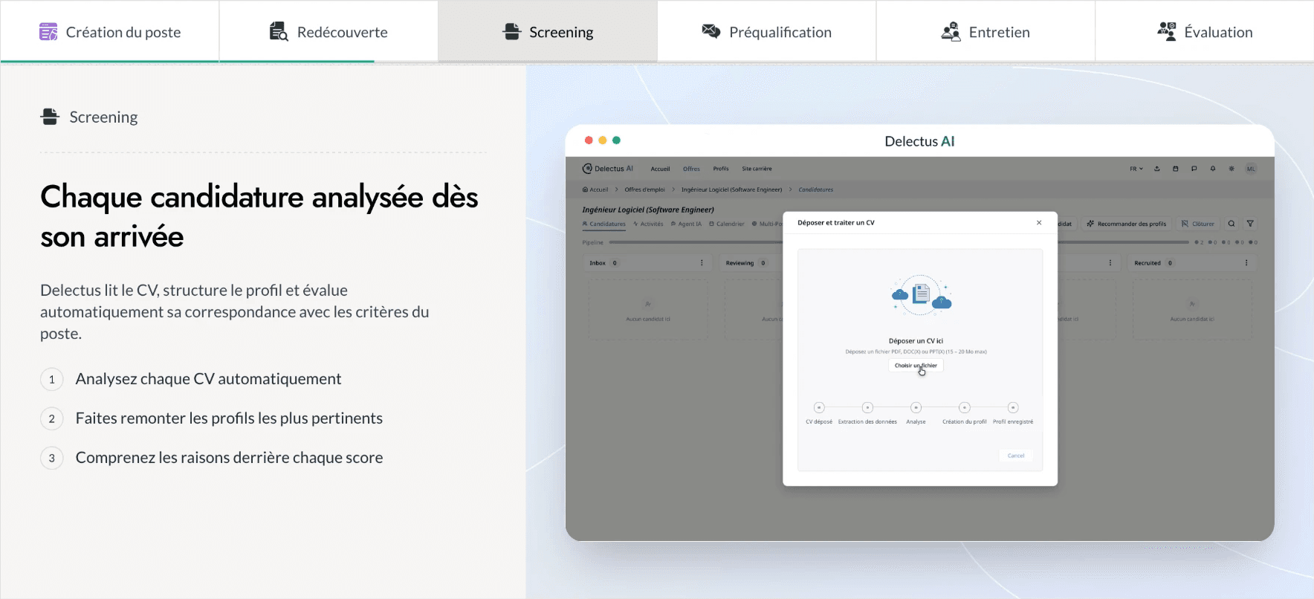Click the Création du profil step circle
Screen dimensions: 1314x599
pyautogui.click(x=964, y=407)
